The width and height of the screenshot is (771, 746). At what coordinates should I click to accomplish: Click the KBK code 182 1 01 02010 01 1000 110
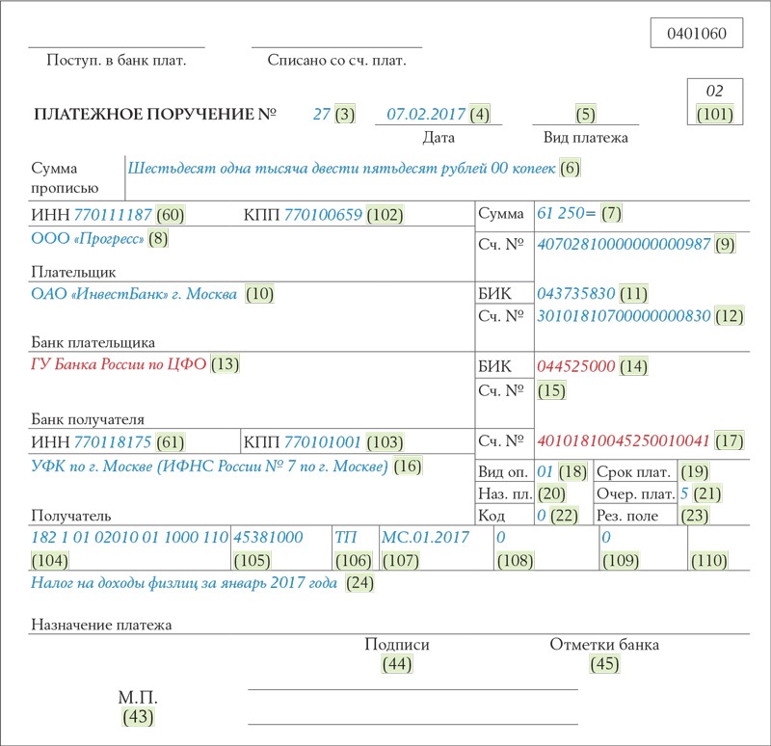(x=129, y=537)
